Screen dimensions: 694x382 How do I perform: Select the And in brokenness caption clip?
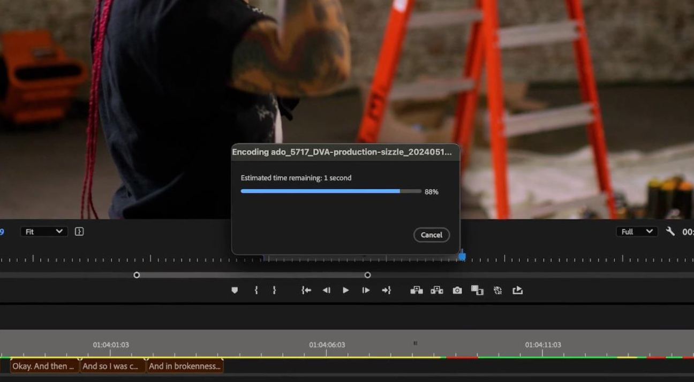pos(185,366)
